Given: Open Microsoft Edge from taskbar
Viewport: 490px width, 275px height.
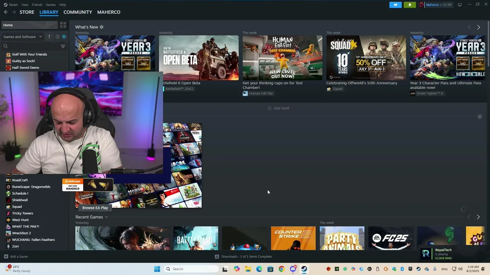Looking at the screenshot, I should 259,269.
